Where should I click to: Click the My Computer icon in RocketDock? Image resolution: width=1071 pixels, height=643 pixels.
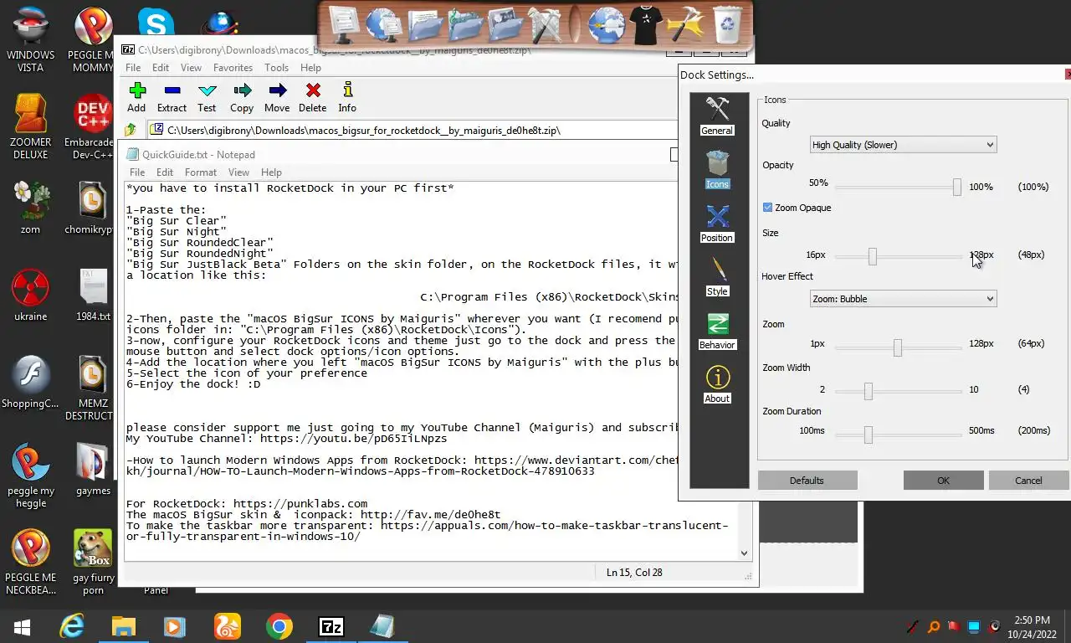click(x=344, y=25)
